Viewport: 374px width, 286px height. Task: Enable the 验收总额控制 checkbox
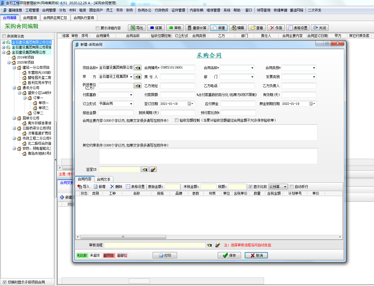click(176, 120)
